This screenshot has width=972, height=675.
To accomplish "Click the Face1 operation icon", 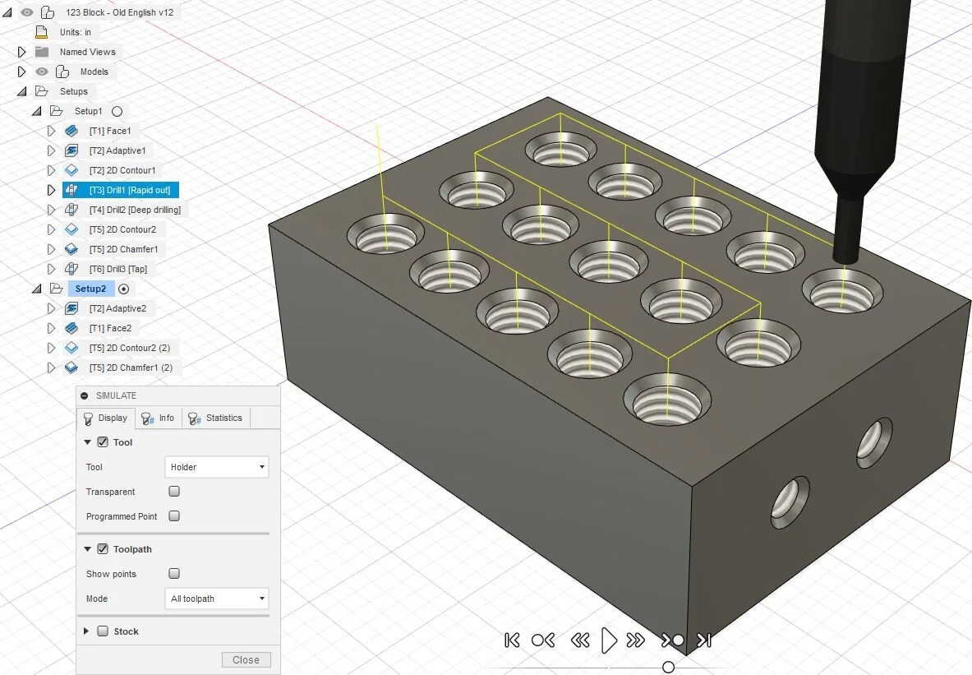I will pos(71,131).
